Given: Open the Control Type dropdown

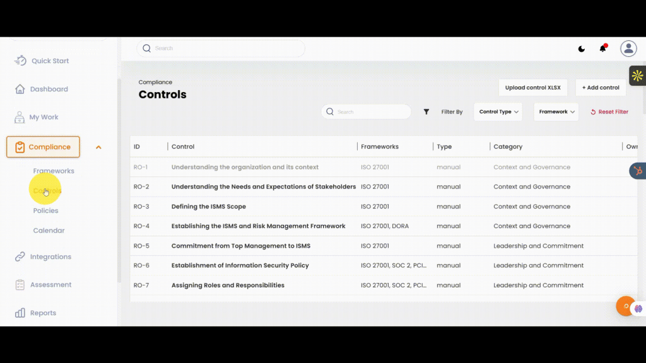Looking at the screenshot, I should [x=498, y=112].
